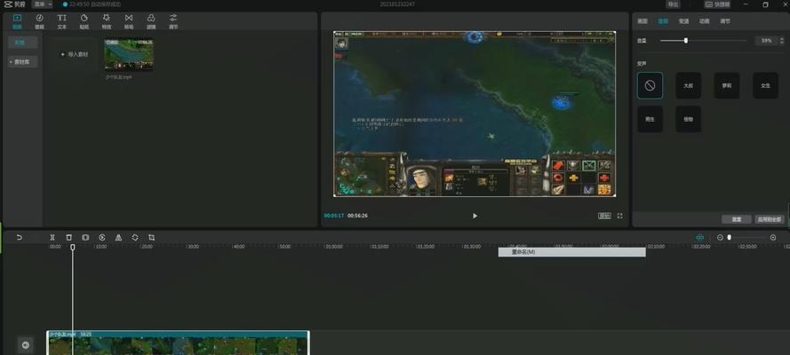
Task: Select the video clip on the timeline
Action: pyautogui.click(x=178, y=343)
